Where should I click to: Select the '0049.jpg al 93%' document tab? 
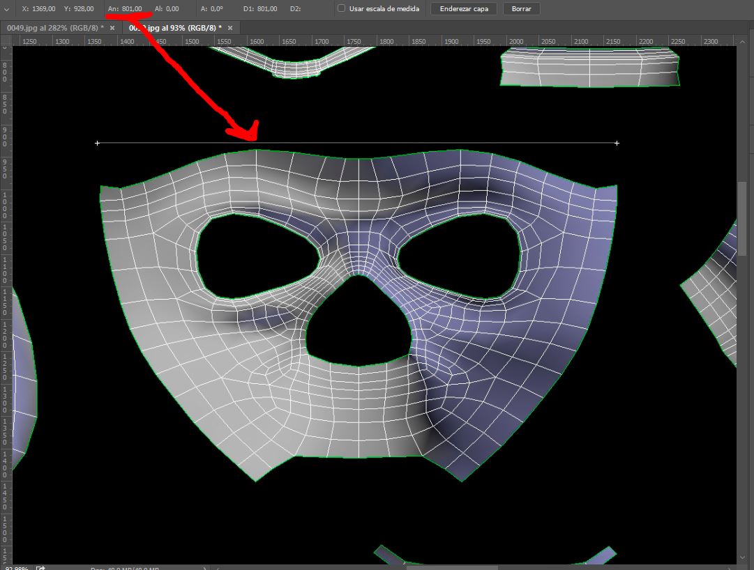point(175,27)
